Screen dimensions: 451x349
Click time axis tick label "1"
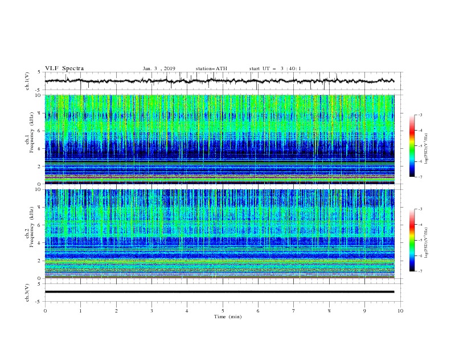click(x=80, y=311)
